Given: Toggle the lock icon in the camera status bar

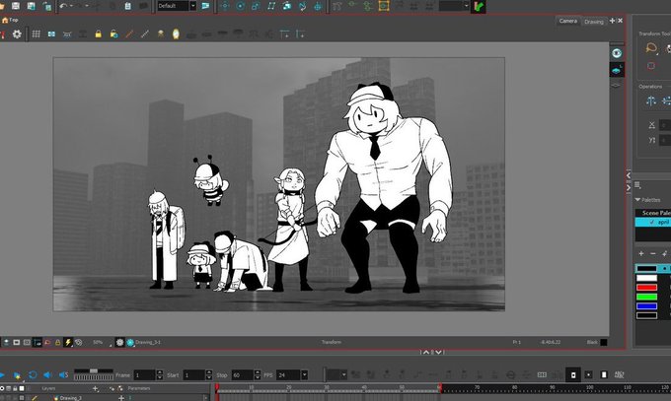Looking at the screenshot, I should click(x=57, y=343).
